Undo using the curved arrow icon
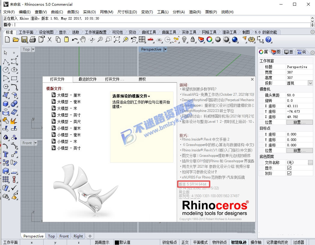315x245 pixels. click(x=75, y=39)
